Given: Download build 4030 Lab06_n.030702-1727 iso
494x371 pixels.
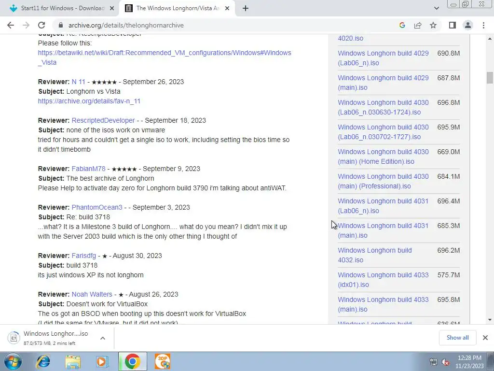Looking at the screenshot, I should (383, 132).
